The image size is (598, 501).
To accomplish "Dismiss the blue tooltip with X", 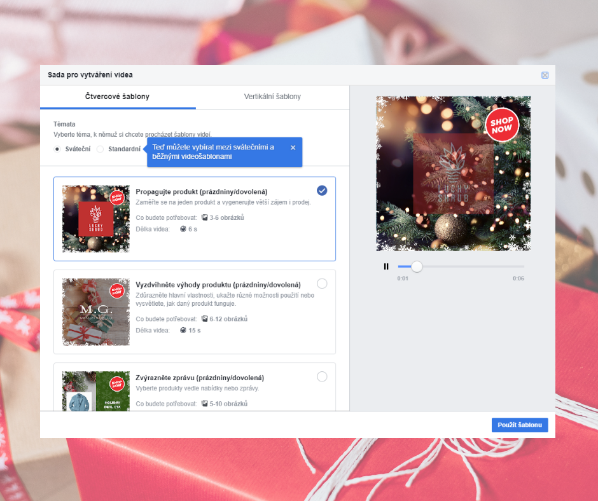I will [293, 148].
